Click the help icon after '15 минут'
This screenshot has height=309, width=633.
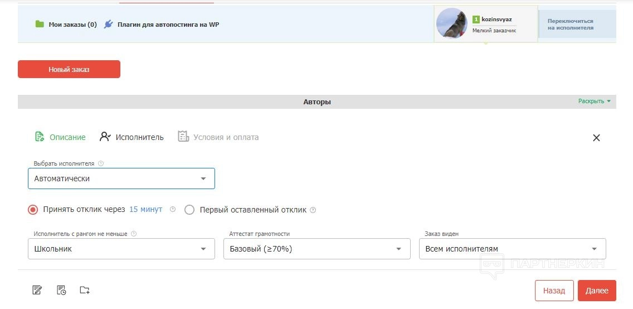pyautogui.click(x=173, y=210)
